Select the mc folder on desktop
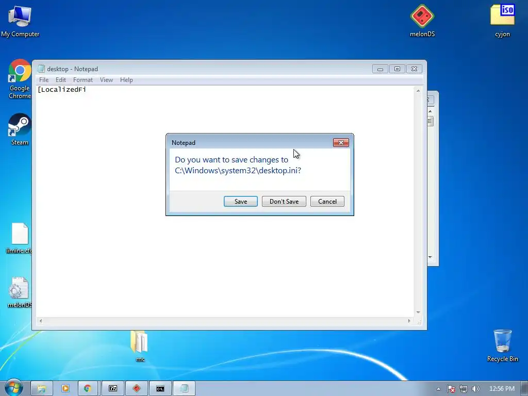The image size is (528, 396). click(140, 346)
